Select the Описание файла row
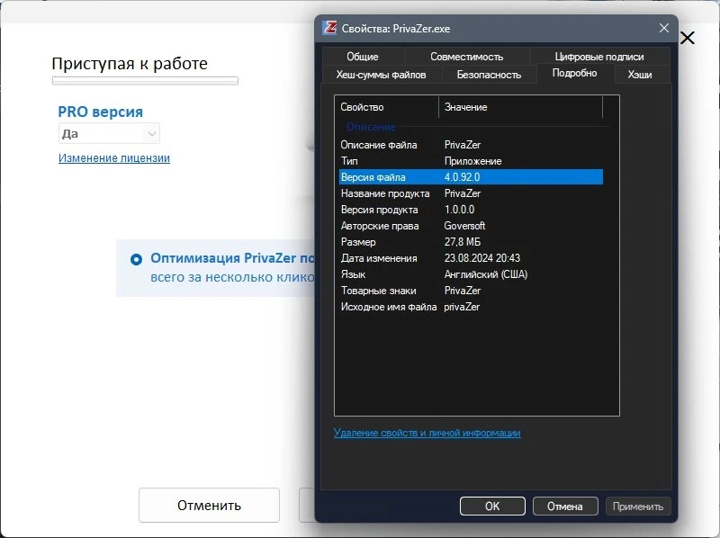Screen dimensions: 720x538 [x=471, y=145]
